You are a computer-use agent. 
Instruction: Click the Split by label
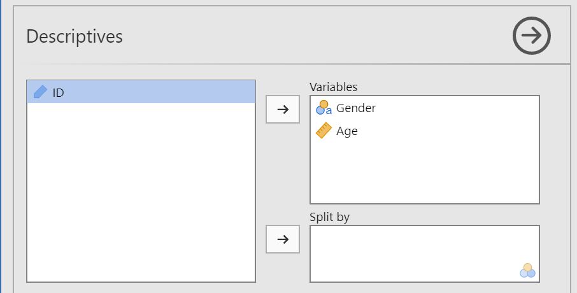tap(329, 217)
